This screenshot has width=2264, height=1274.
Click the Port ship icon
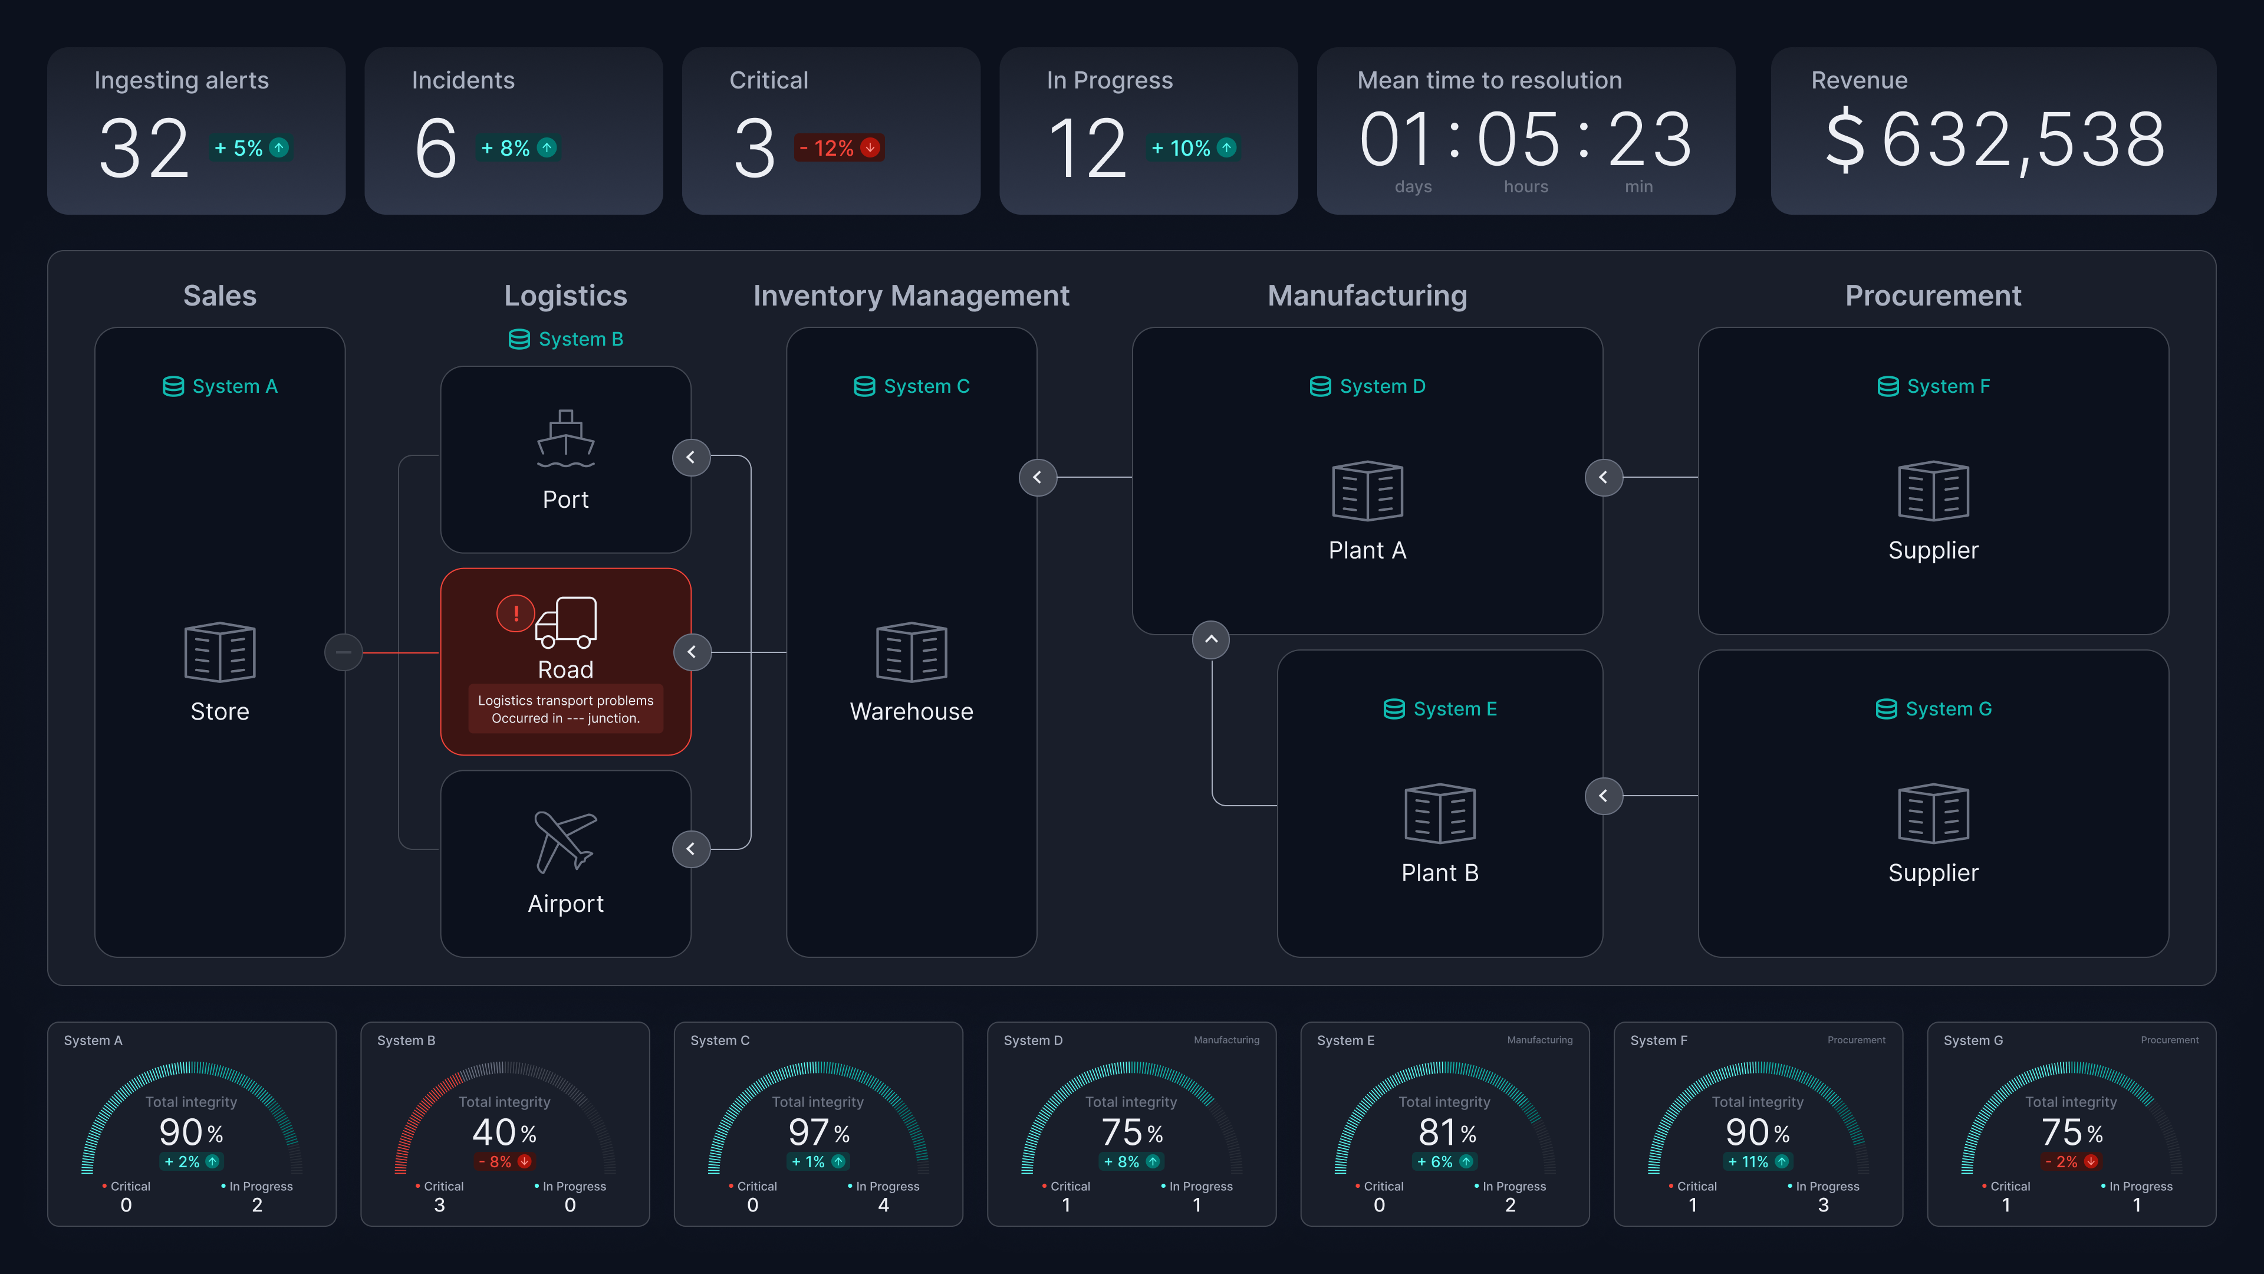[565, 439]
